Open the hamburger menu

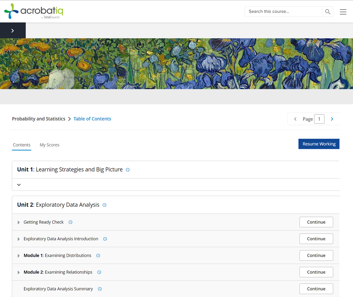coord(343,12)
